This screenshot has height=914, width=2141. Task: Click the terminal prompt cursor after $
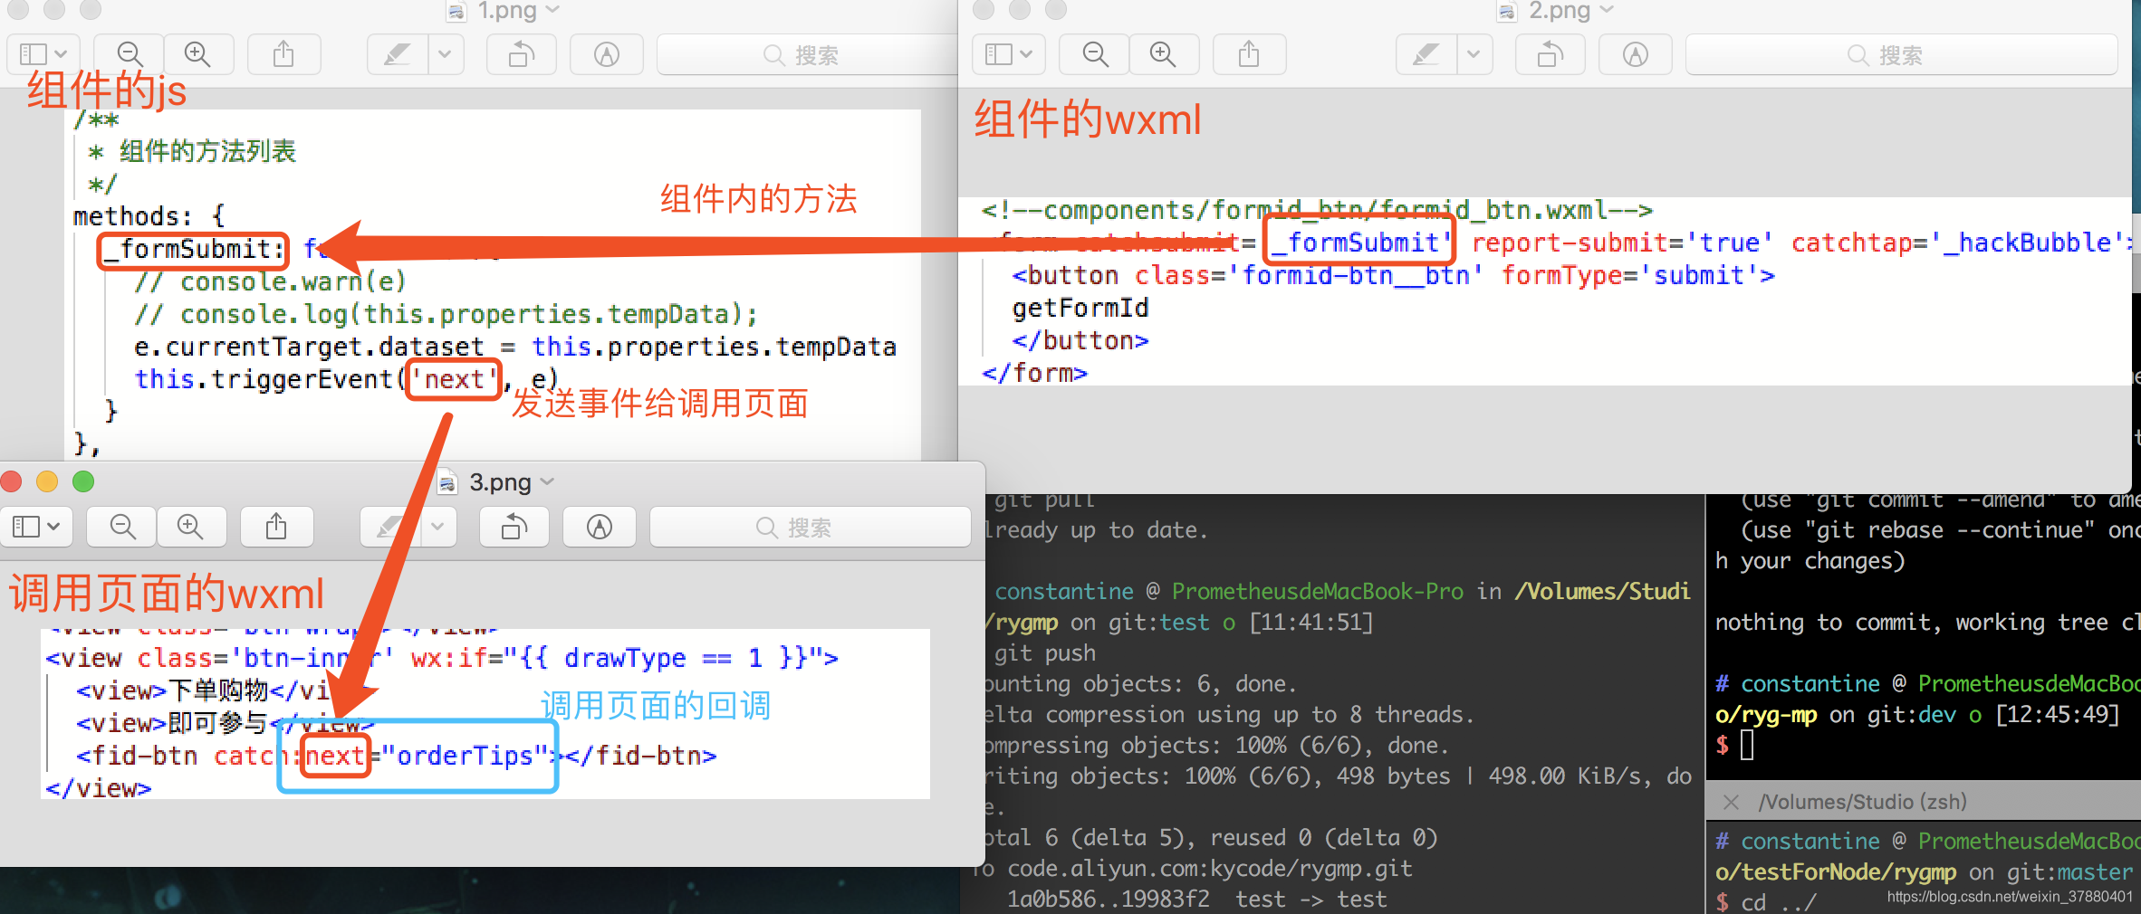click(1747, 745)
